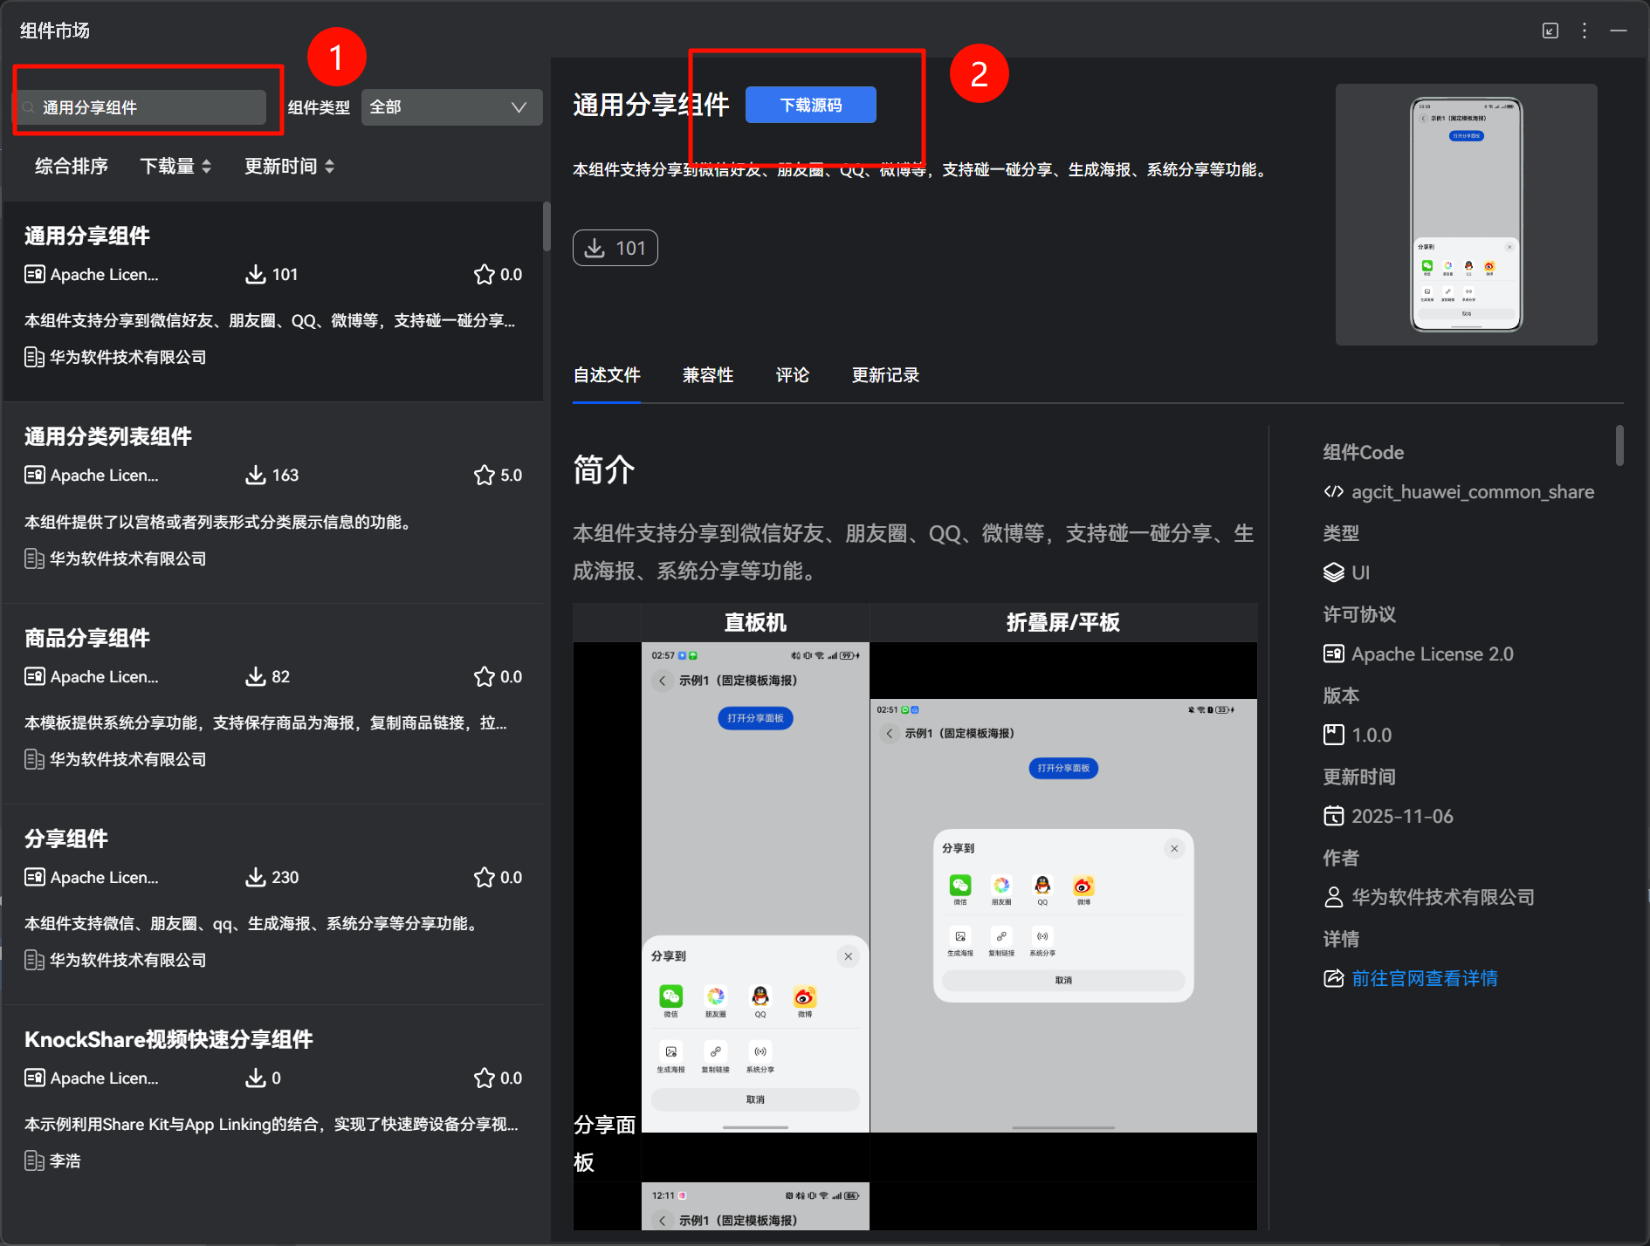Select 综合排序 sorting option

click(72, 166)
